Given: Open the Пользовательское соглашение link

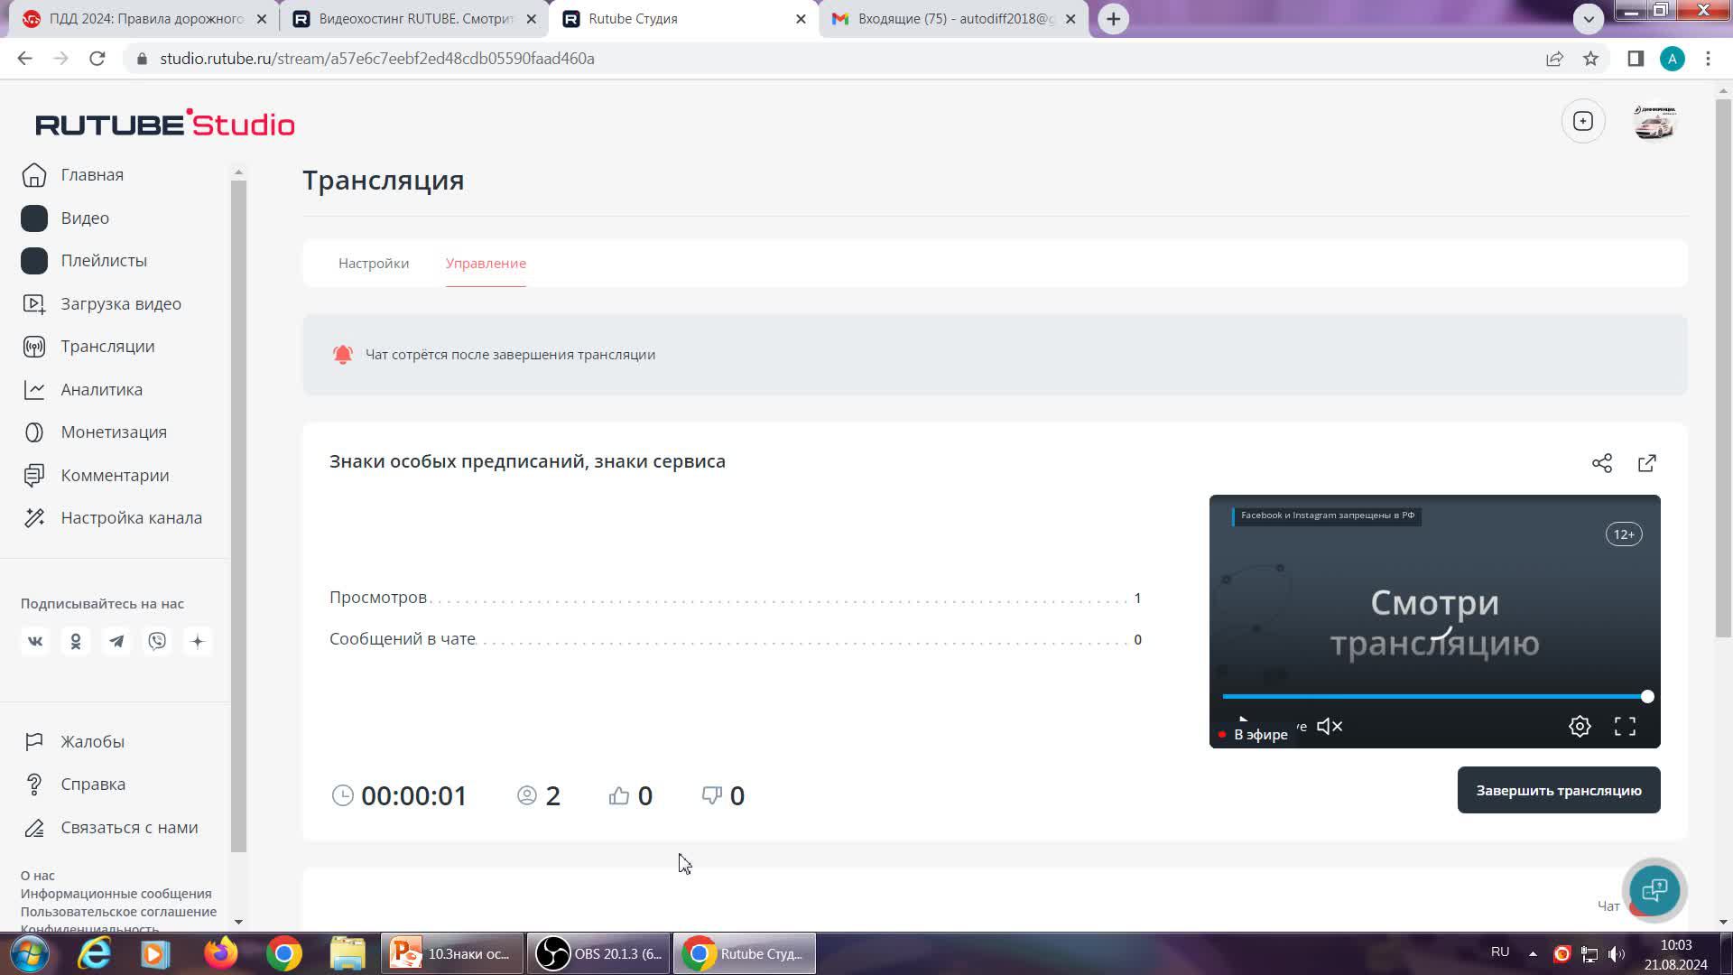Looking at the screenshot, I should (118, 911).
